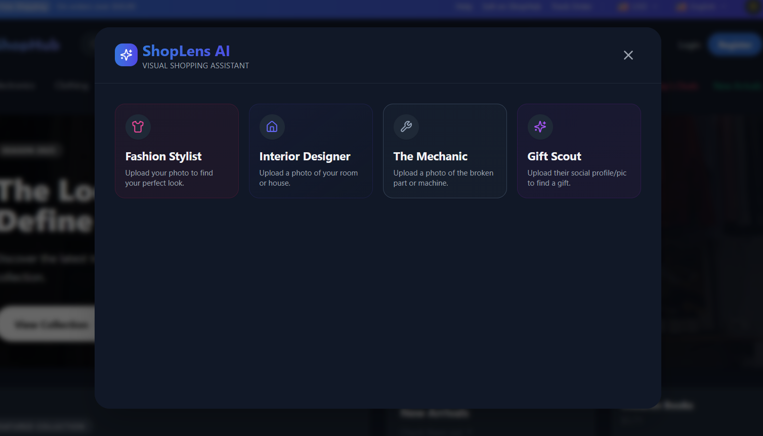Click the ShopLens AI title text
The height and width of the screenshot is (436, 763).
tap(186, 51)
